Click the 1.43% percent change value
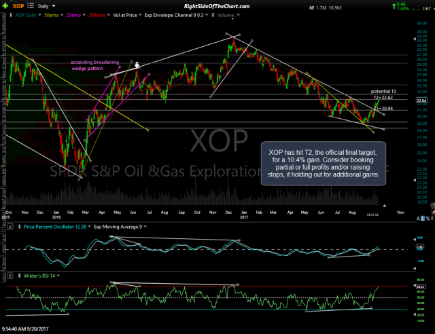 click(403, 9)
